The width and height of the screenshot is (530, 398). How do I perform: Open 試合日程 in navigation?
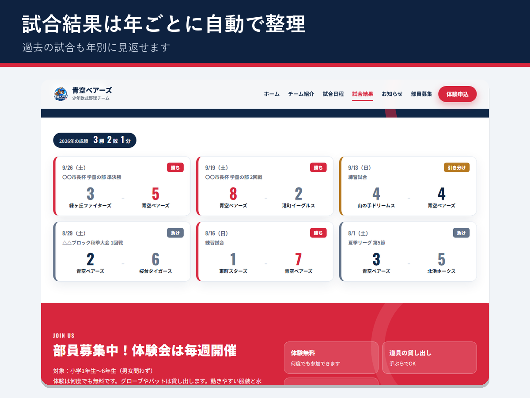[333, 94]
